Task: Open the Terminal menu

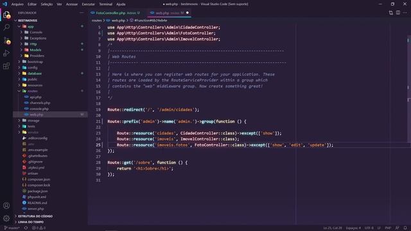Action: tap(105, 4)
